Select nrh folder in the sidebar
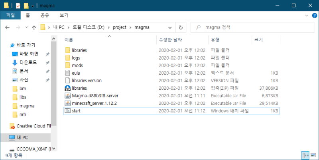Screen dimensions: 319x160 click(23, 114)
